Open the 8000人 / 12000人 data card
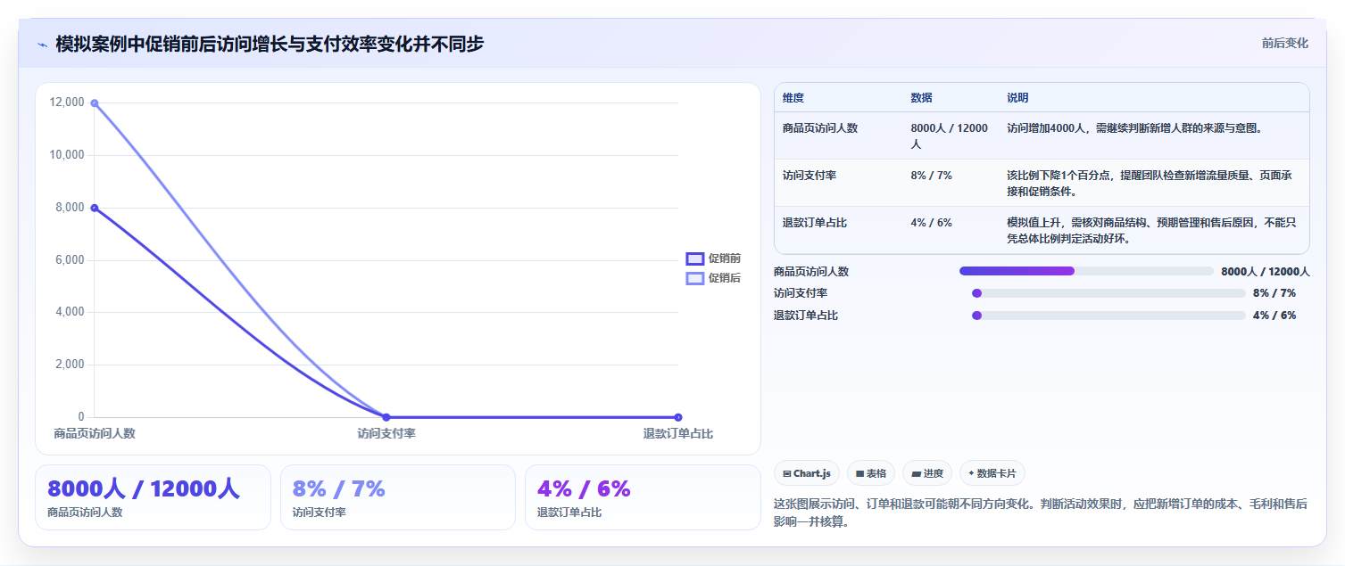 click(x=153, y=497)
